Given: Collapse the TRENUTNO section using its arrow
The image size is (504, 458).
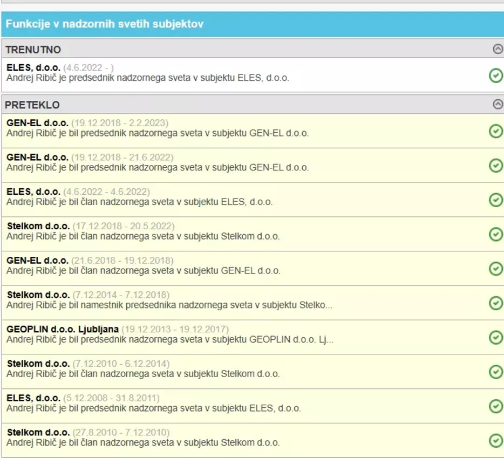Looking at the screenshot, I should 498,49.
